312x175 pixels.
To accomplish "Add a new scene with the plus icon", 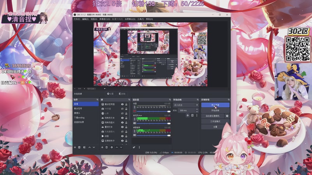I will pyautogui.click(x=75, y=147).
